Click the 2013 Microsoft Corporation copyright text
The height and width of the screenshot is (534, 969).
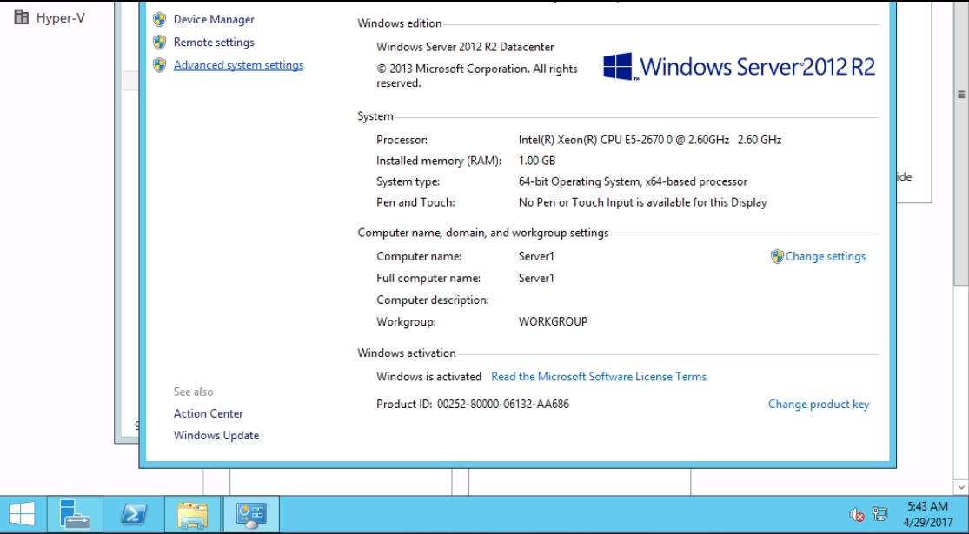pos(477,76)
